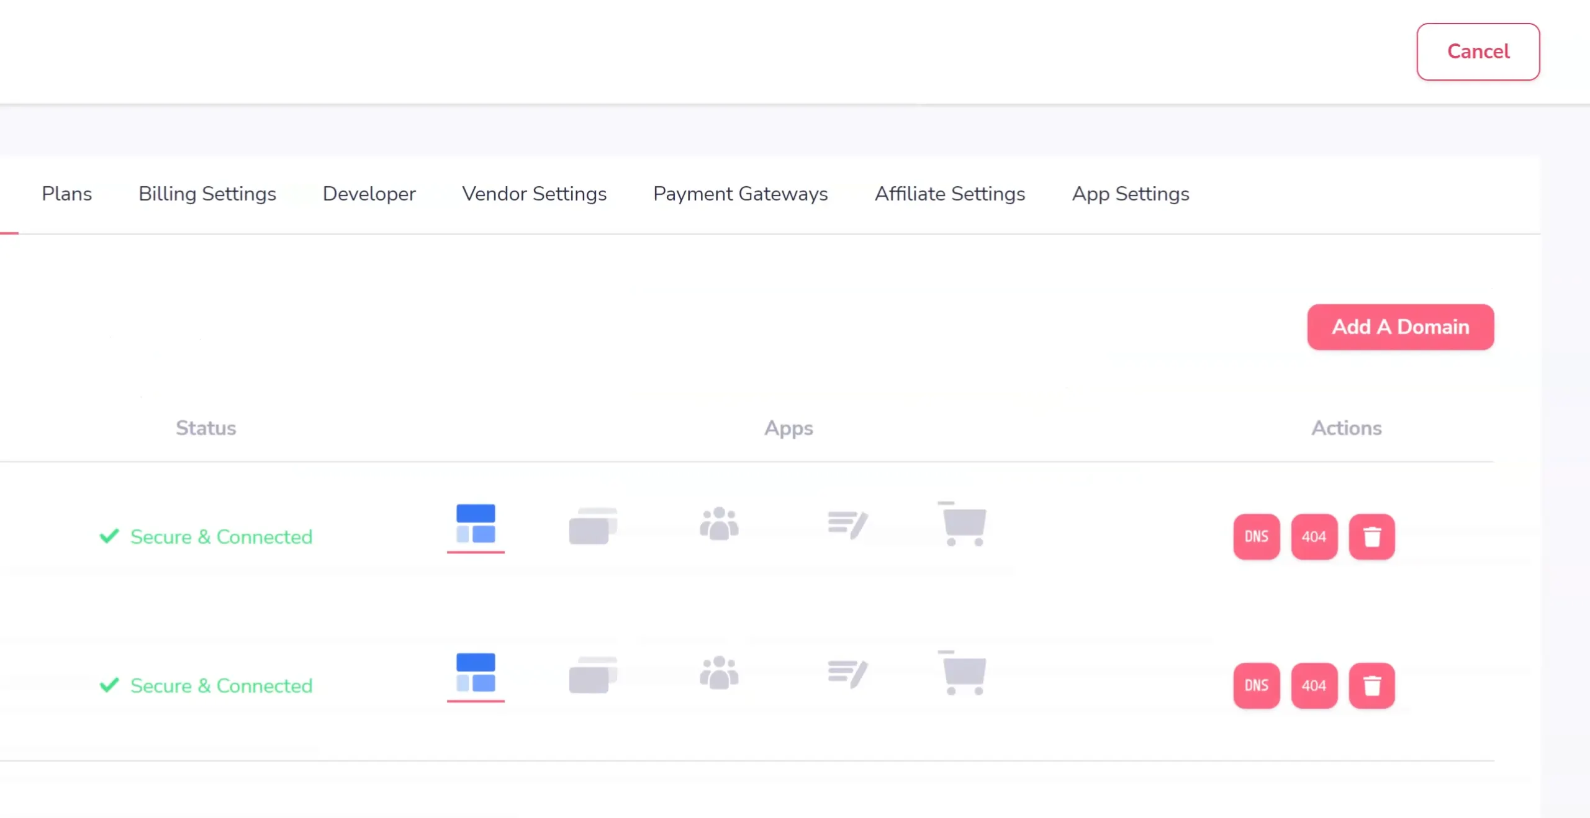Click people group app icon in first row
This screenshot has height=818, width=1590.
pos(719,523)
